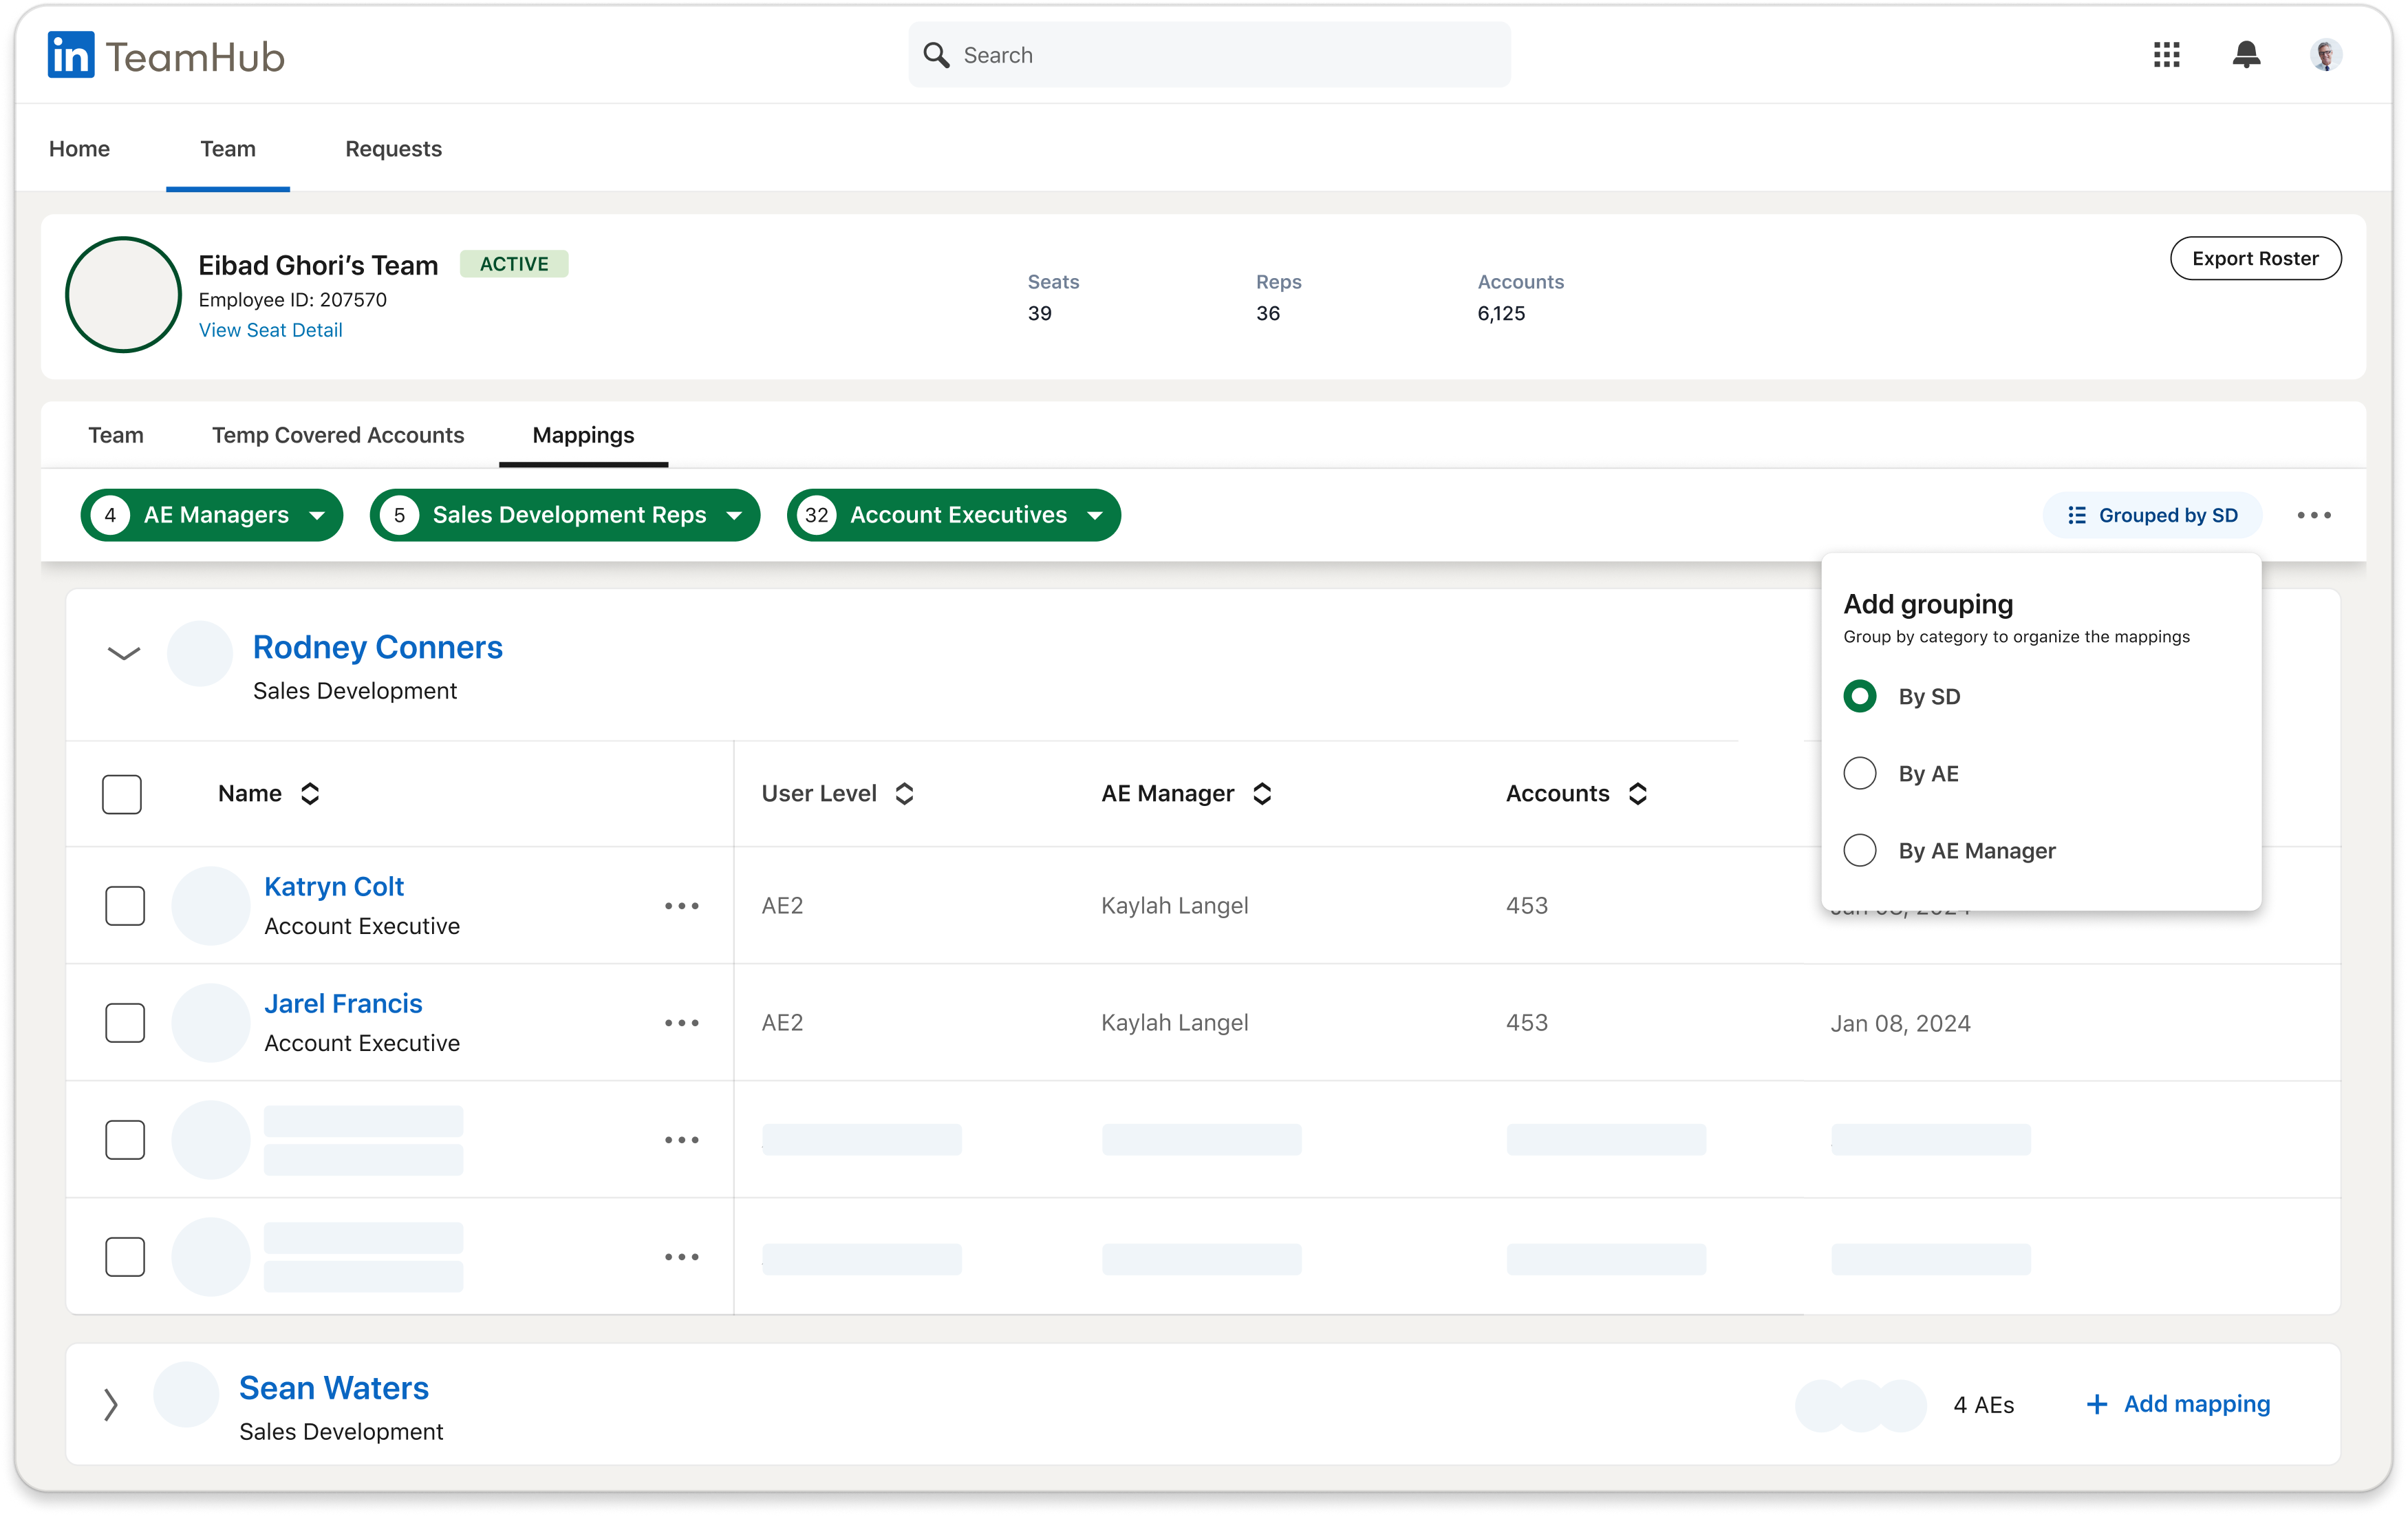2408x1517 pixels.
Task: Open Katryn Colt's profile link
Action: coord(334,887)
